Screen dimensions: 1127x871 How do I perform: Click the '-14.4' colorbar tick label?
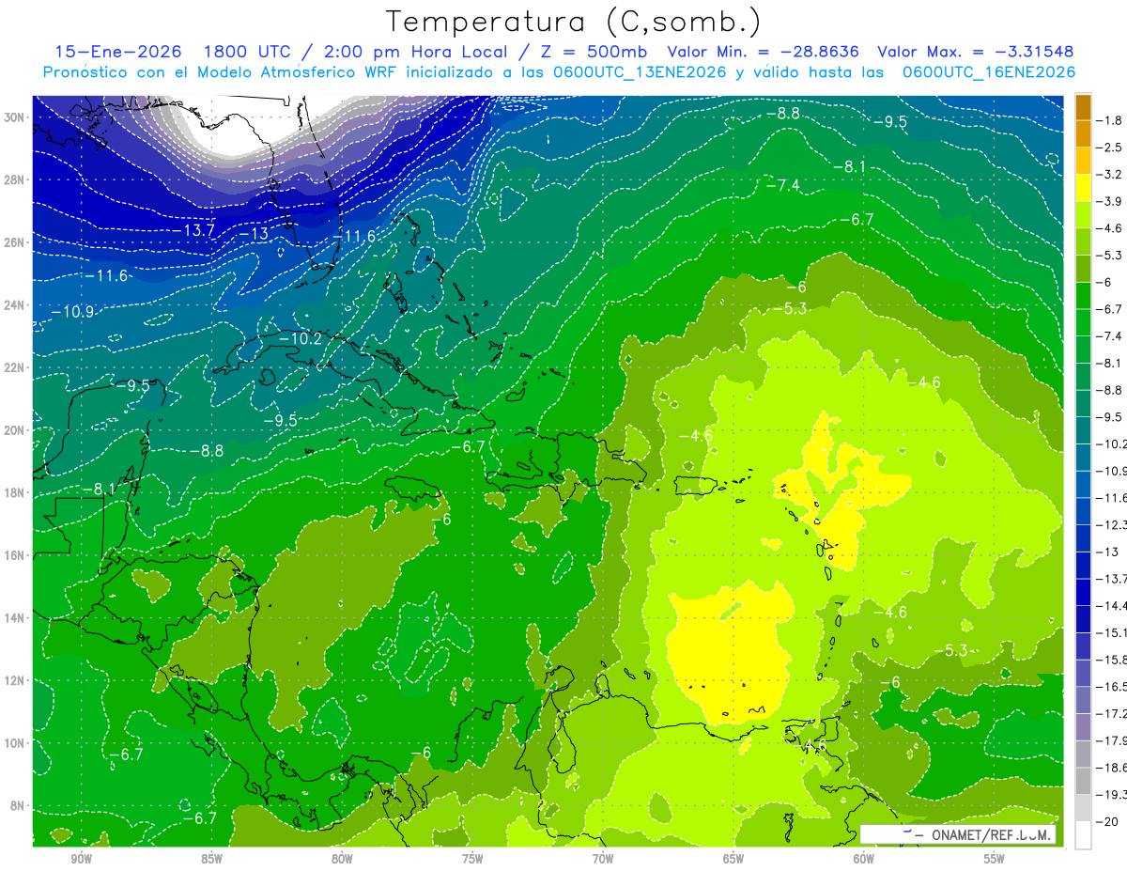(x=1113, y=606)
